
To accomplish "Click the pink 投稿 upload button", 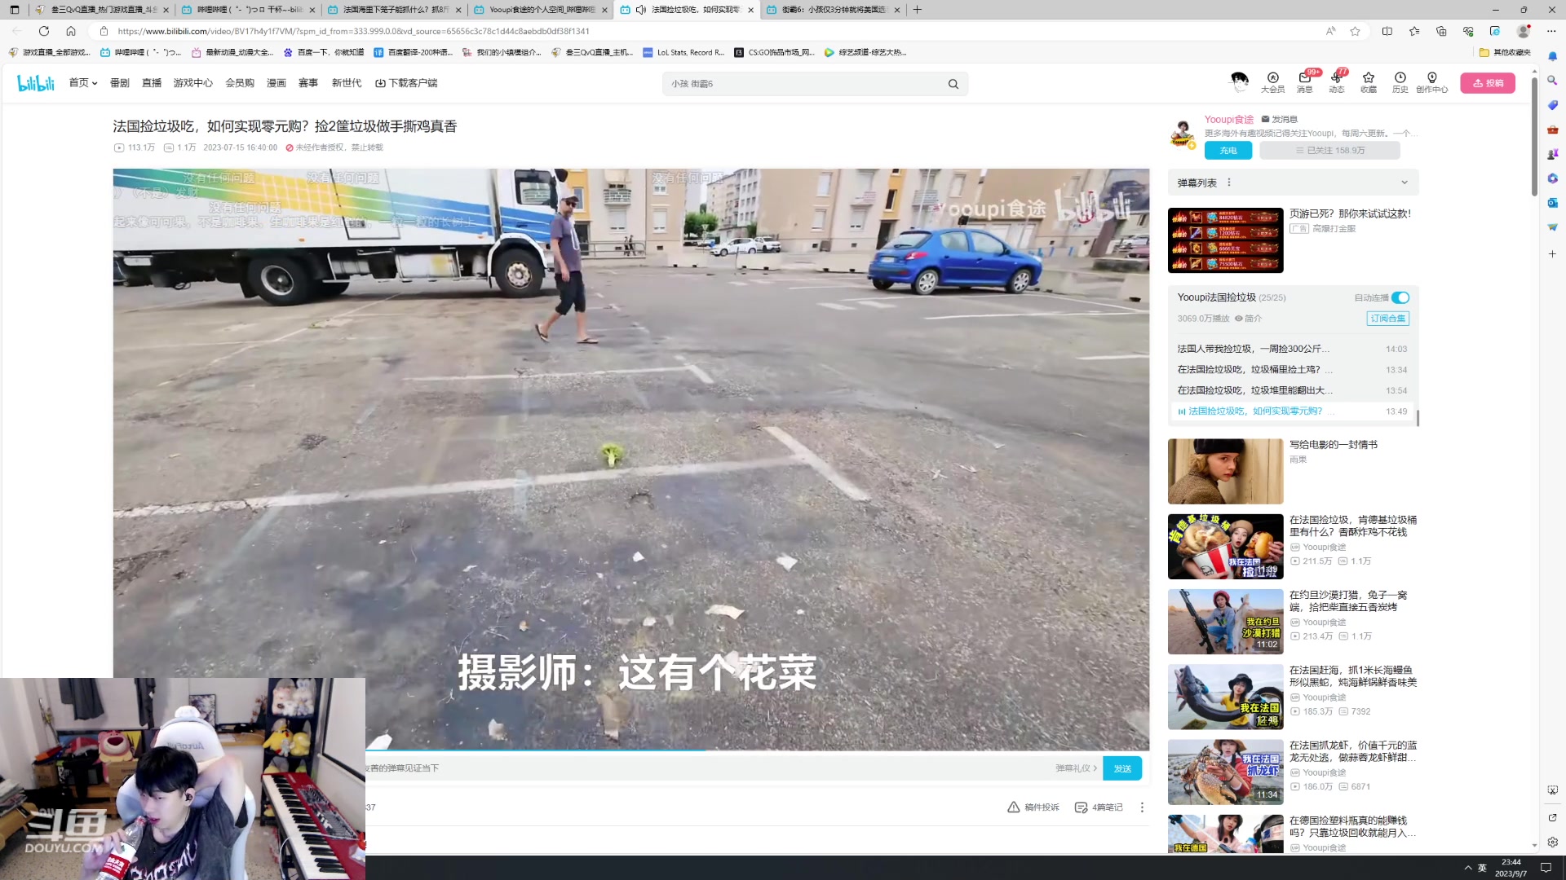I will pos(1488,82).
